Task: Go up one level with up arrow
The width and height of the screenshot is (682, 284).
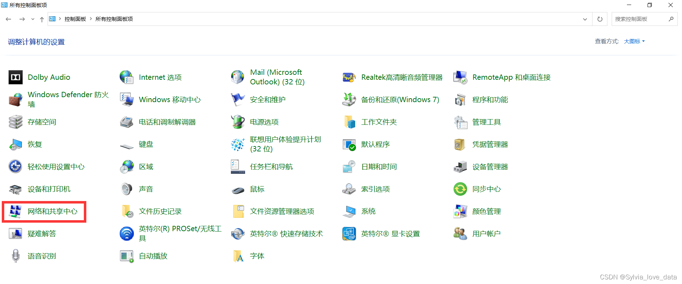Action: [x=42, y=19]
